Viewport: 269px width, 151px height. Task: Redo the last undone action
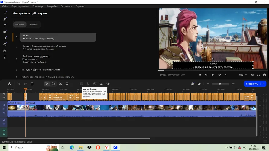coord(25,84)
